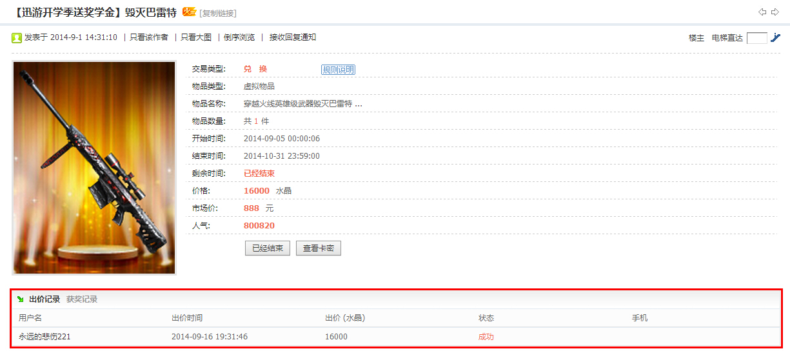Screen dimensions: 790x351
Task: Open the 规则说明 rules explanation
Action: point(338,70)
